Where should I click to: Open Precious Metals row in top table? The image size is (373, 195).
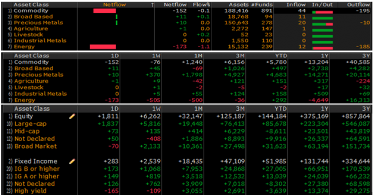point(186,22)
